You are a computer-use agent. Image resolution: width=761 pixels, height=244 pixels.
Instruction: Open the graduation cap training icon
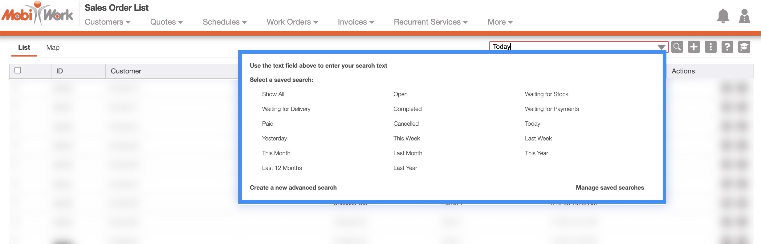point(744,47)
